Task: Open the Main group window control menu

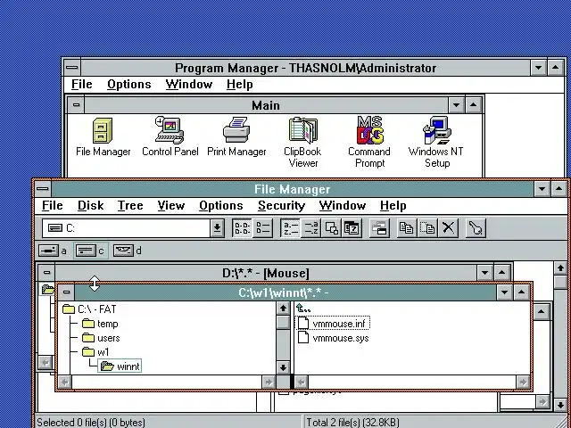Action: [x=76, y=105]
